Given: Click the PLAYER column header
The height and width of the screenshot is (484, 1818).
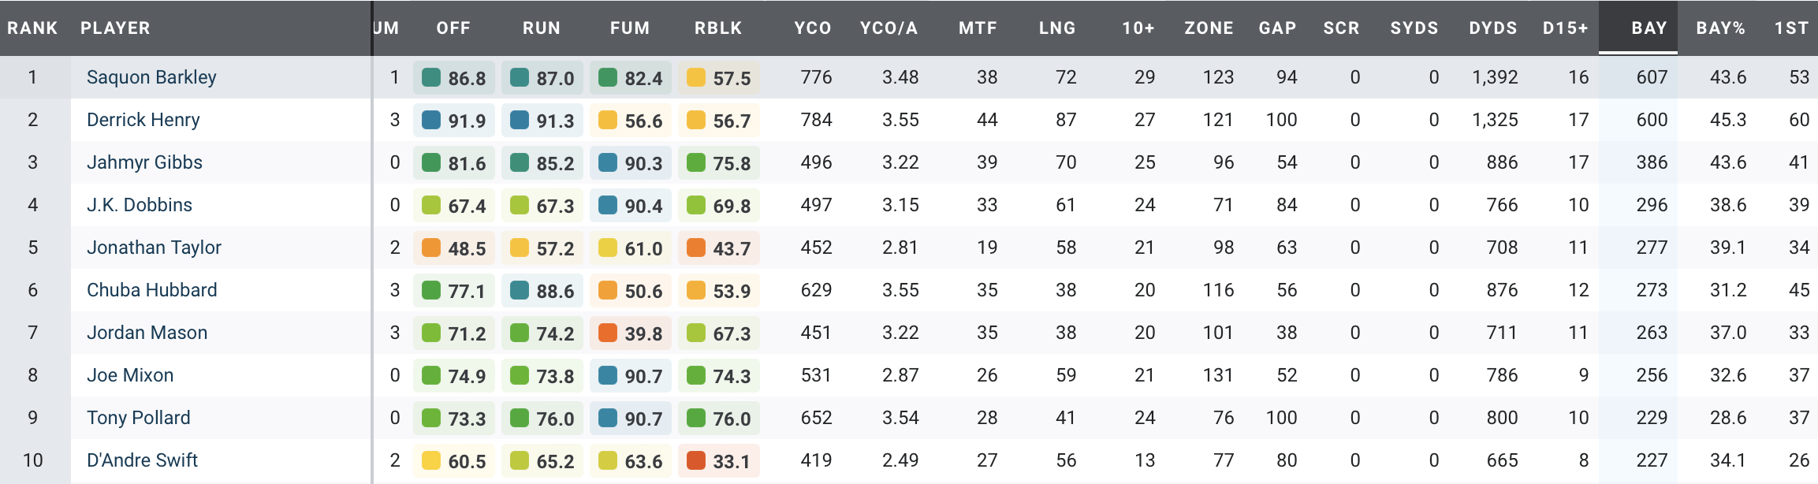Looking at the screenshot, I should coord(115,28).
